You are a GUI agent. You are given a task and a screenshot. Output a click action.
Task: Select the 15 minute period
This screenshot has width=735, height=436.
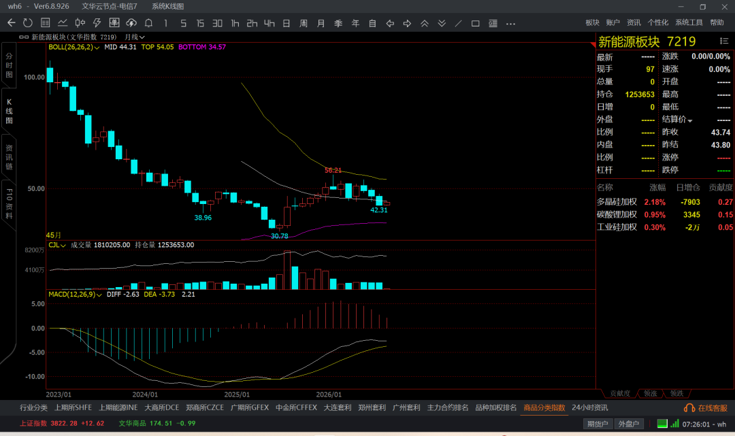pos(200,23)
